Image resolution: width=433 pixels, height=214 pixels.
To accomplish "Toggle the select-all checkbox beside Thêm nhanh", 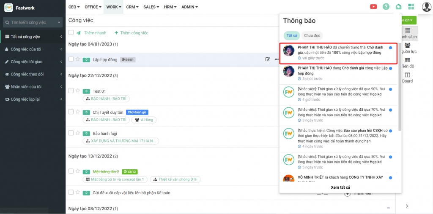I will click(71, 33).
